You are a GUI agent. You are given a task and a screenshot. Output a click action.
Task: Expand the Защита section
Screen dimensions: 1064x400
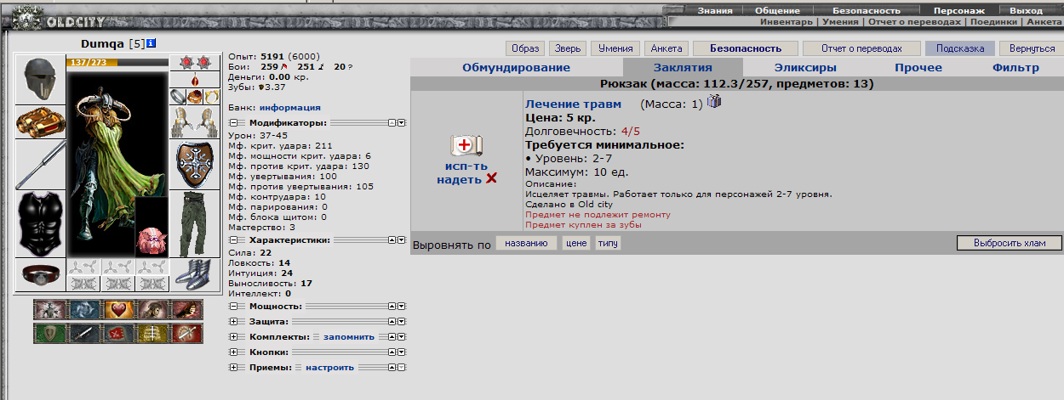[x=233, y=322]
